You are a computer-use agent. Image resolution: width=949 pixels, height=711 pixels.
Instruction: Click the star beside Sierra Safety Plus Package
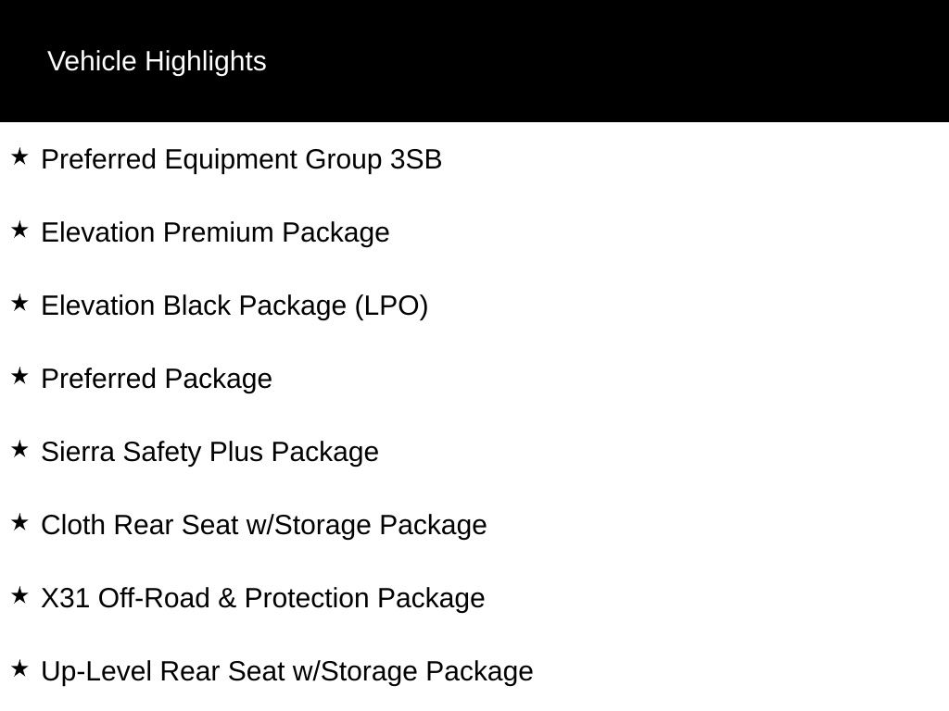[19, 449]
